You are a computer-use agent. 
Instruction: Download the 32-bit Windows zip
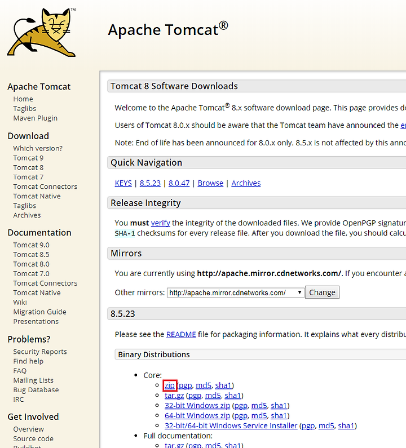tap(197, 406)
